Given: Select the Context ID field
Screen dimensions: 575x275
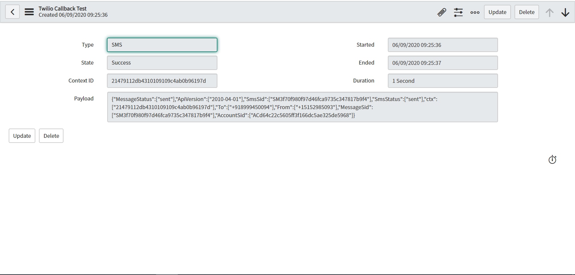Looking at the screenshot, I should coord(162,81).
